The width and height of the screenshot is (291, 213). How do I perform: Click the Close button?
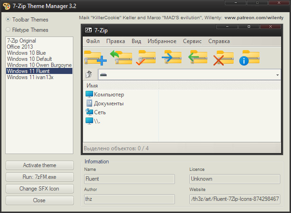(39, 200)
